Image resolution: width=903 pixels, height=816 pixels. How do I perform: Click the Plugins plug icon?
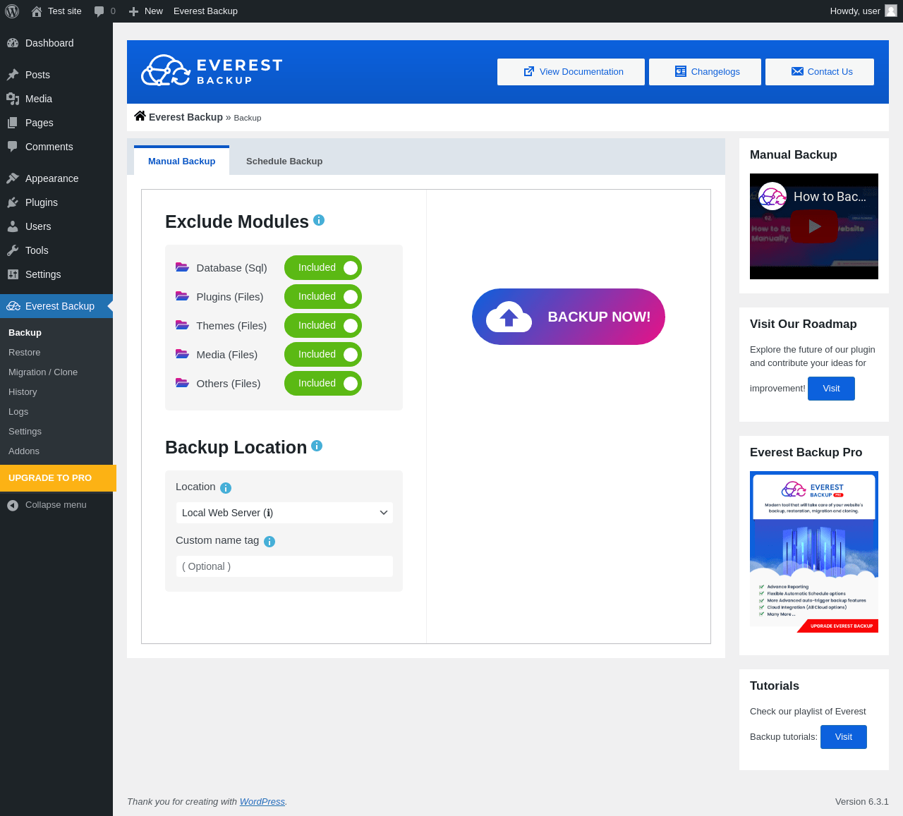(x=13, y=202)
